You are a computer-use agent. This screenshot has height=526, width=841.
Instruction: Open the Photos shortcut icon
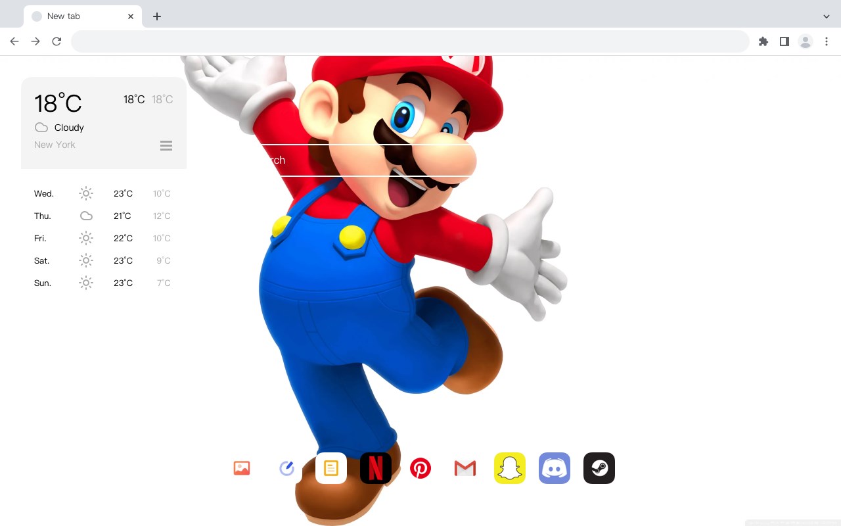[x=242, y=468]
